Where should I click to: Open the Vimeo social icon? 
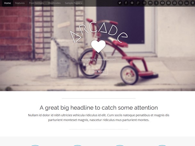click(174, 3)
